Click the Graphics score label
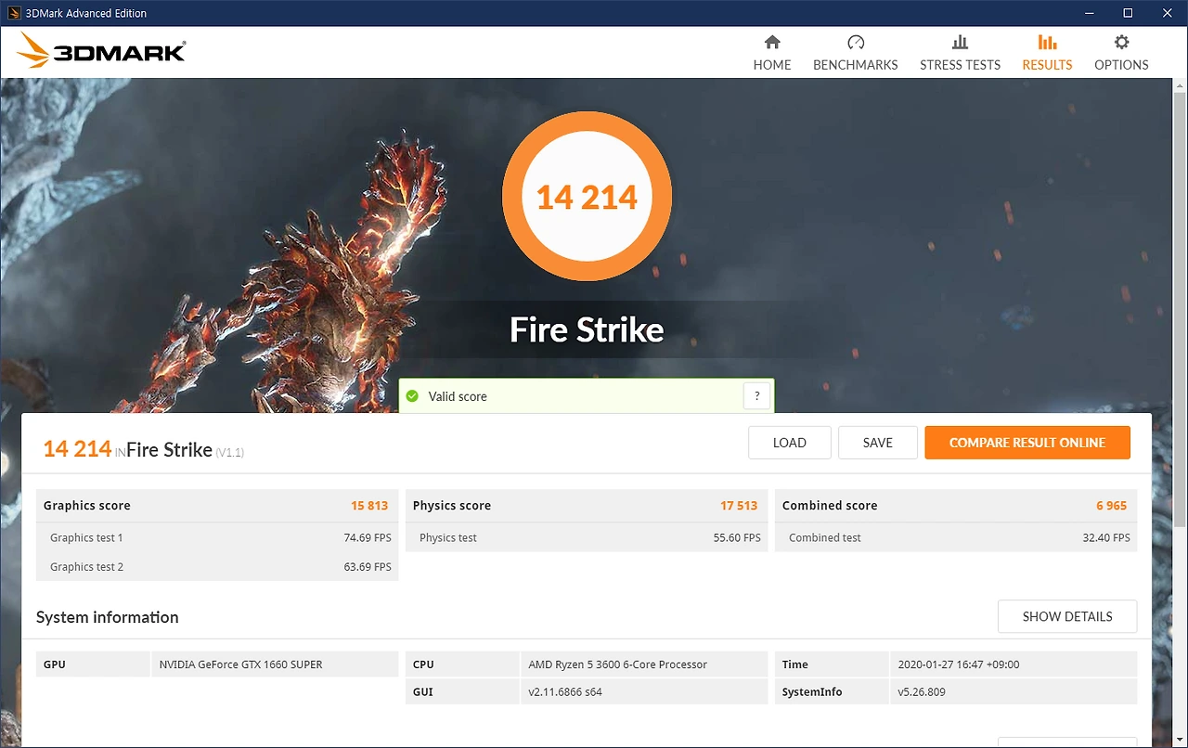1188x748 pixels. click(x=87, y=506)
